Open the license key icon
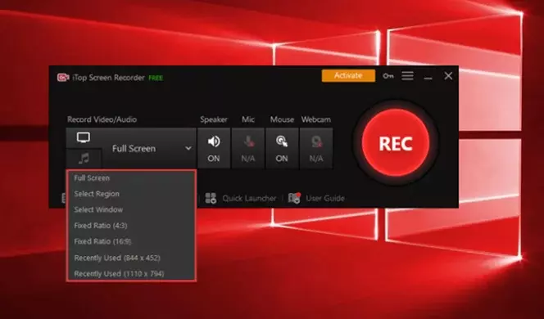The width and height of the screenshot is (544, 319). [388, 76]
